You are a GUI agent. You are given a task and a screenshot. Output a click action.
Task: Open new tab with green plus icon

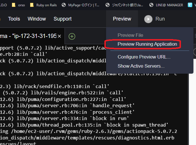coord(72,36)
